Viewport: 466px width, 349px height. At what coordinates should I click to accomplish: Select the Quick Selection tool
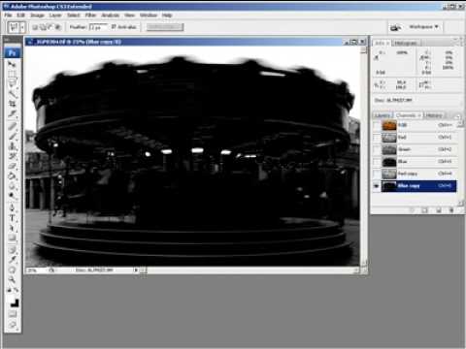click(x=13, y=94)
